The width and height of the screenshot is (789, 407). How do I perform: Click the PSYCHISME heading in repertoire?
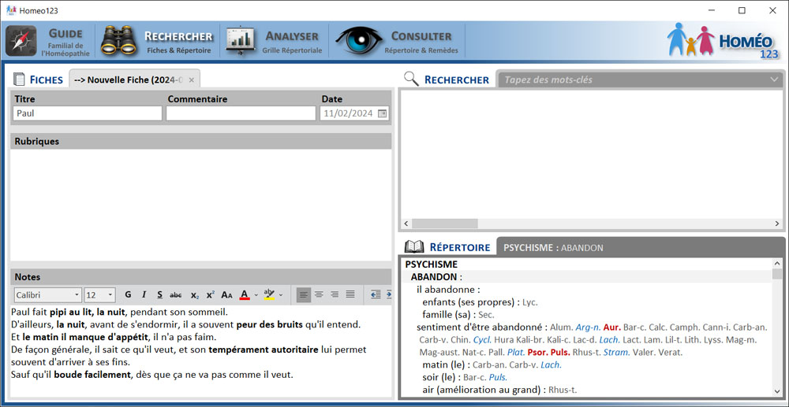pos(432,264)
